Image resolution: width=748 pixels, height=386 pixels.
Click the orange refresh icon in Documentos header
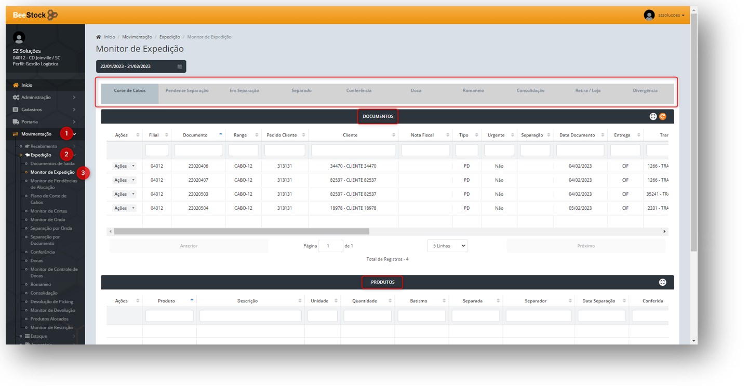pos(662,117)
